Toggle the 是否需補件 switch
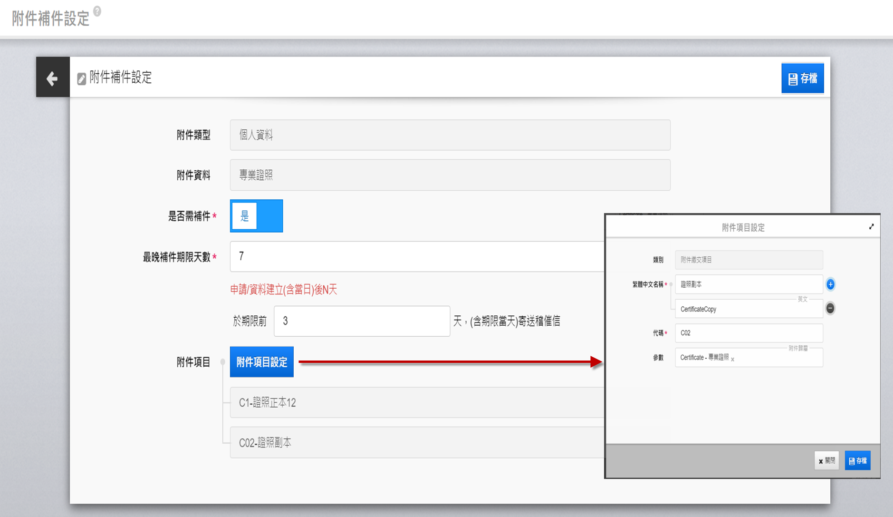Screen dimensions: 893x517 [x=256, y=216]
